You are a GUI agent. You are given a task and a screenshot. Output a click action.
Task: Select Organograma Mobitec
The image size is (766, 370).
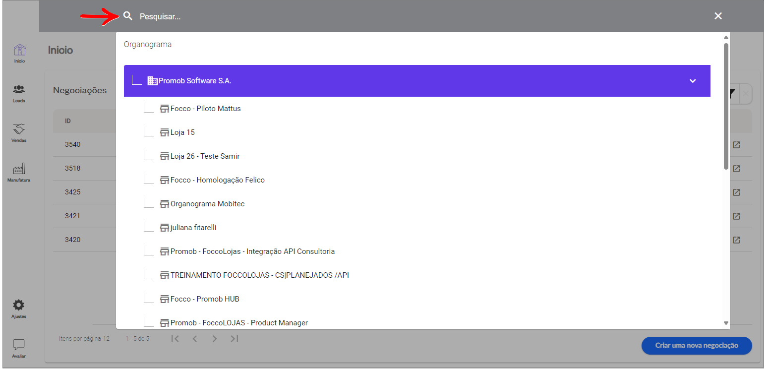click(208, 204)
